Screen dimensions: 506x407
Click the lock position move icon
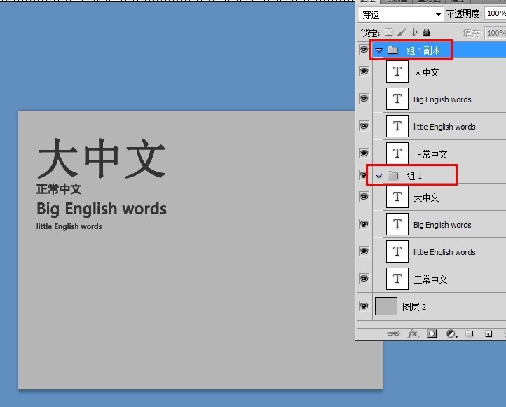tap(413, 32)
